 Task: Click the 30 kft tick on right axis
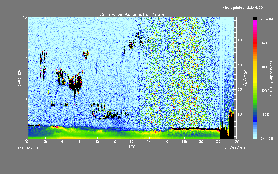click(239, 65)
